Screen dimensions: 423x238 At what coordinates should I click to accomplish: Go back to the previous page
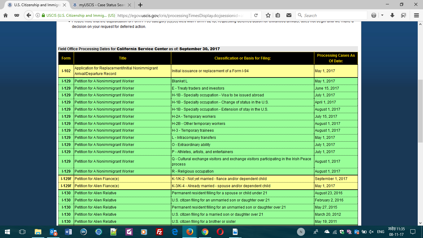29,15
